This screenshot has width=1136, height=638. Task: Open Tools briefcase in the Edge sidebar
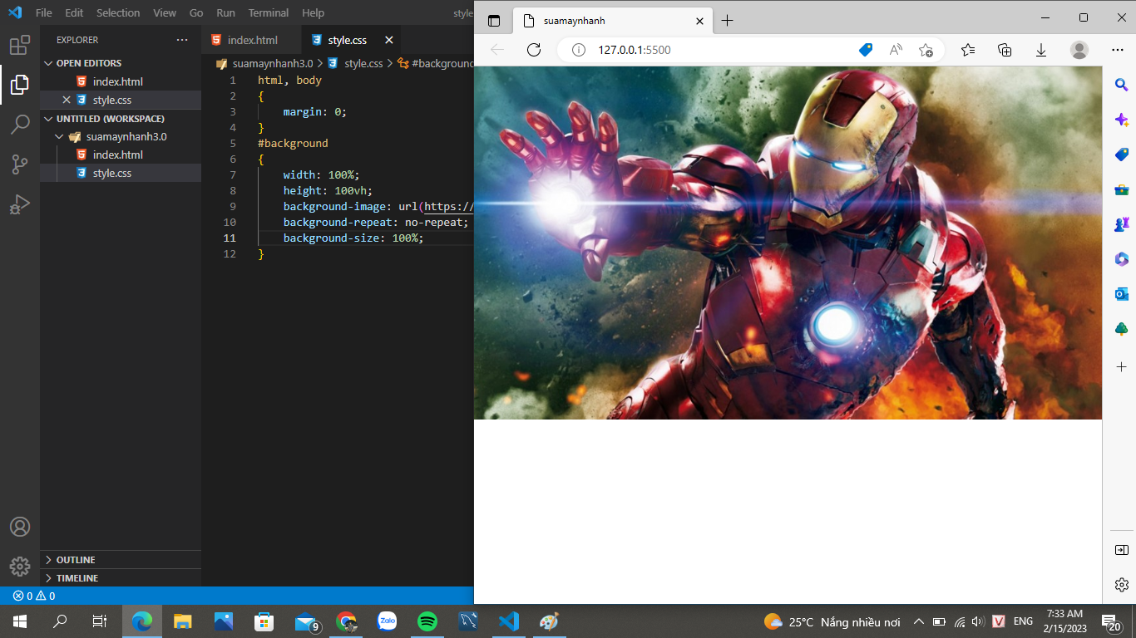pyautogui.click(x=1121, y=189)
